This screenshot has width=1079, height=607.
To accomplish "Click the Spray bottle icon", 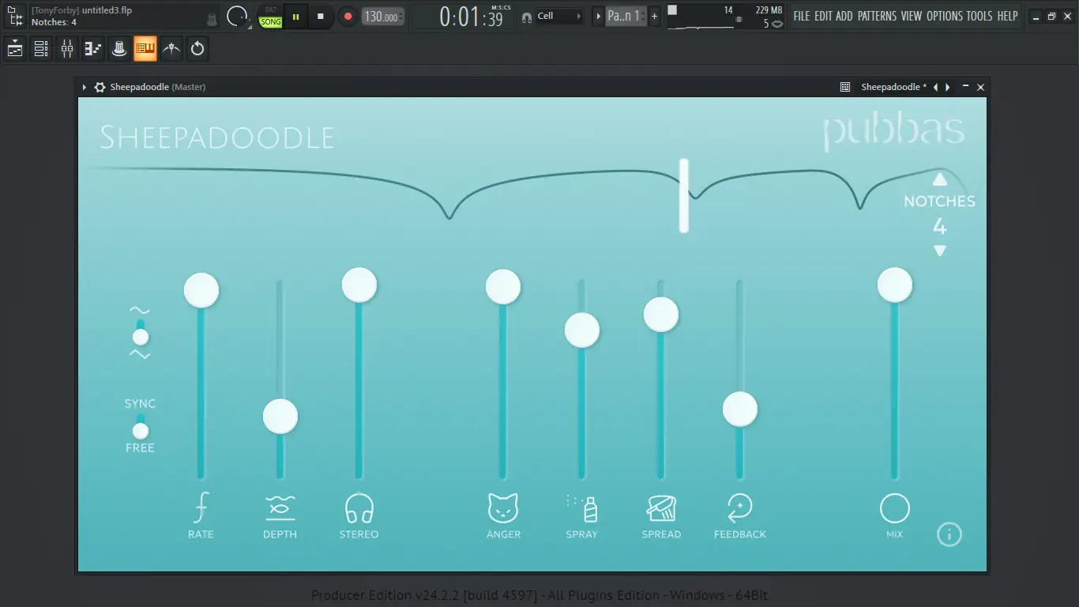I will click(582, 507).
